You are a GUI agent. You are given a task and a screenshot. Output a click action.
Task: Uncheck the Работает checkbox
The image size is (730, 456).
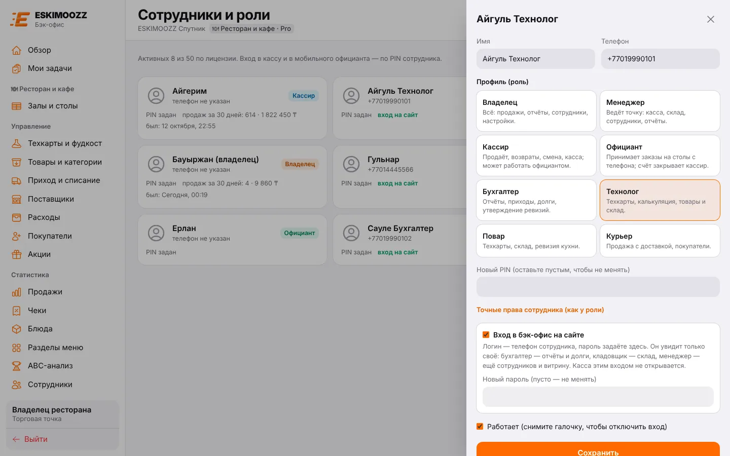coord(480,427)
